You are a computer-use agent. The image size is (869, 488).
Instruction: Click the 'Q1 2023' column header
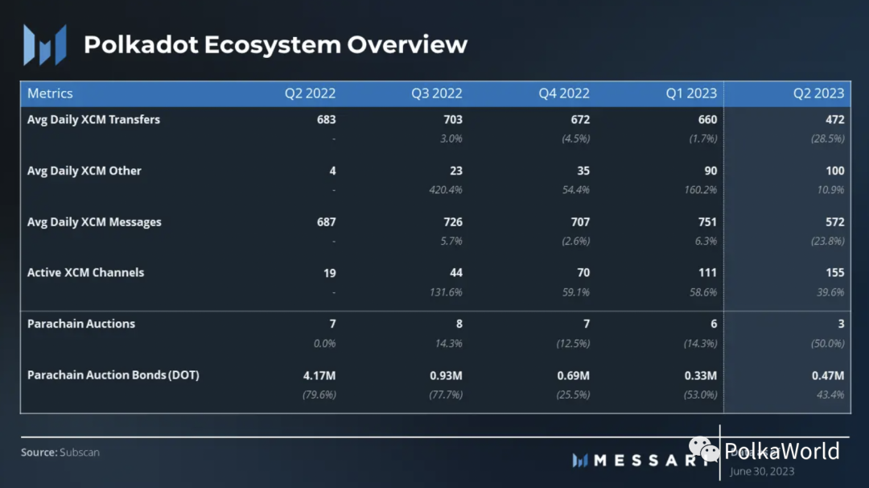691,93
